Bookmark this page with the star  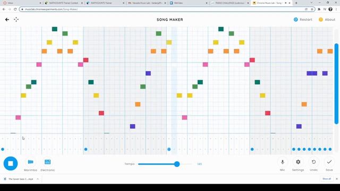pyautogui.click(x=312, y=10)
